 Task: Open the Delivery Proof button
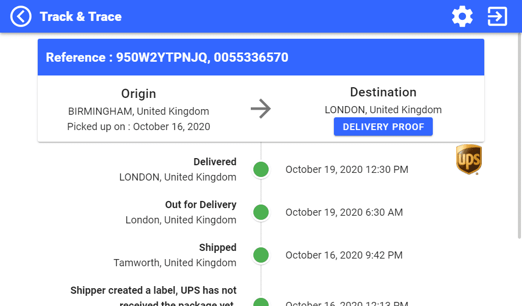[383, 127]
